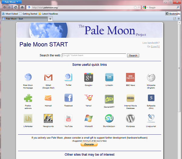This screenshot has width=182, height=159.
Task: Open the Latest Headlines feed bookmark
Action: click(48, 14)
